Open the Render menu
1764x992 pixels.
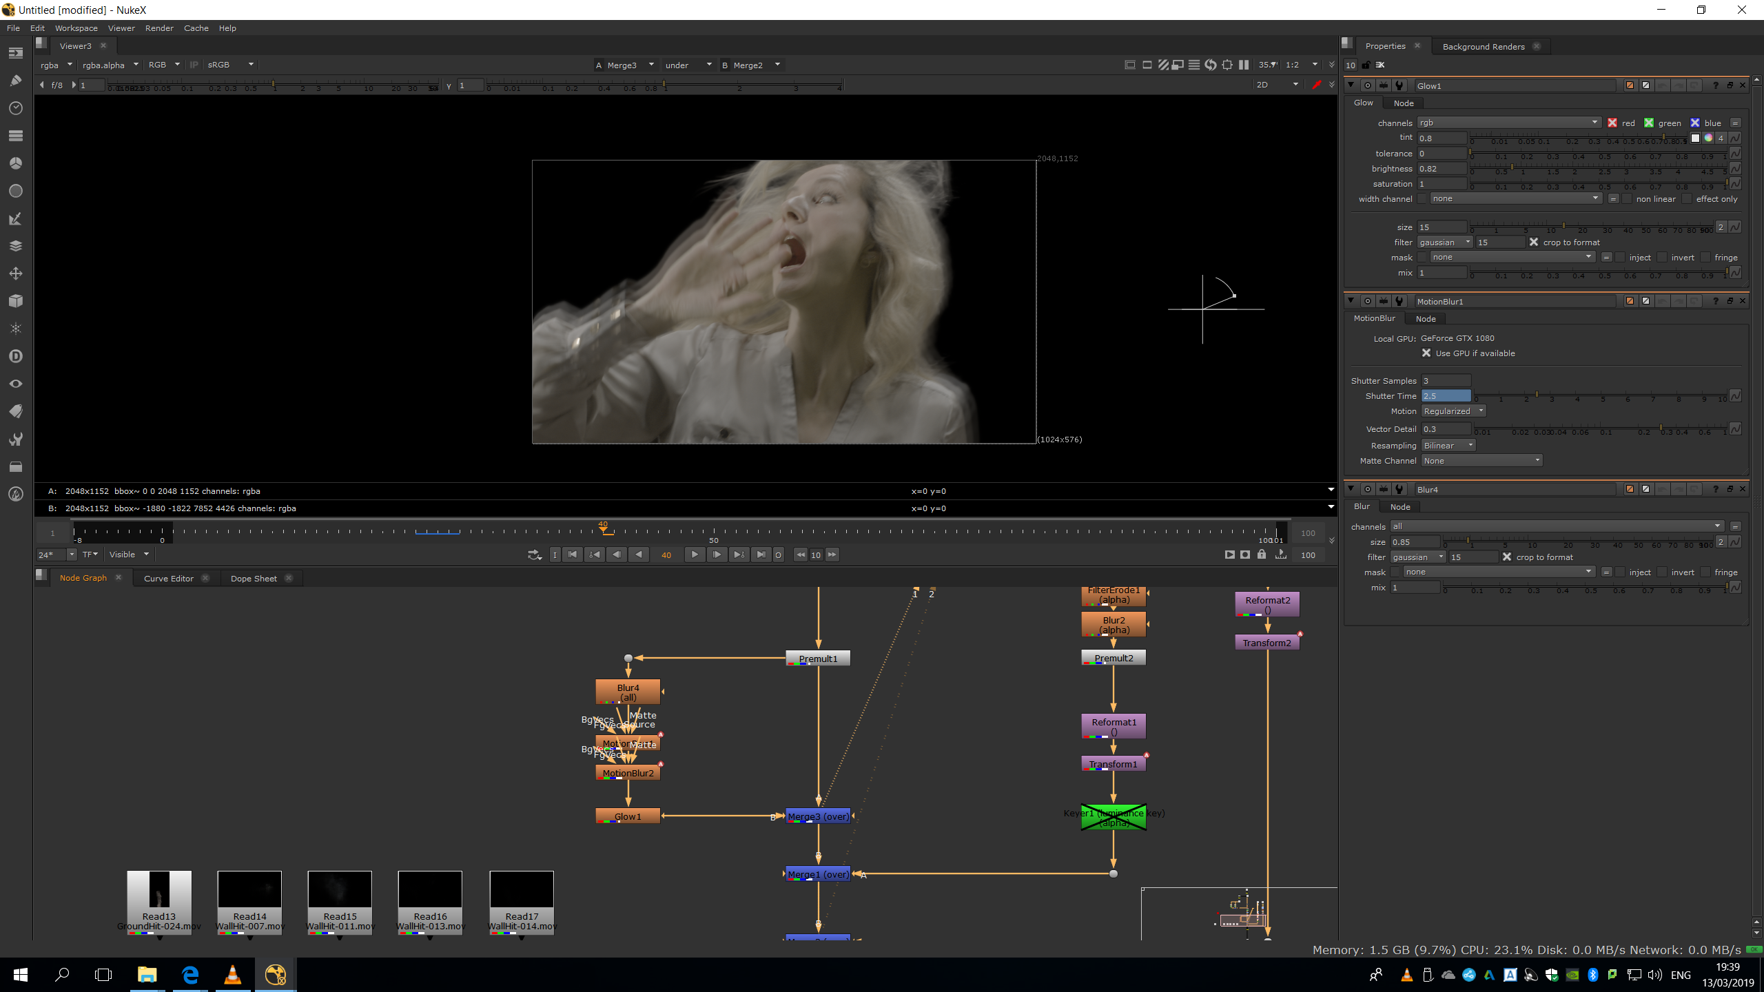[x=159, y=28]
